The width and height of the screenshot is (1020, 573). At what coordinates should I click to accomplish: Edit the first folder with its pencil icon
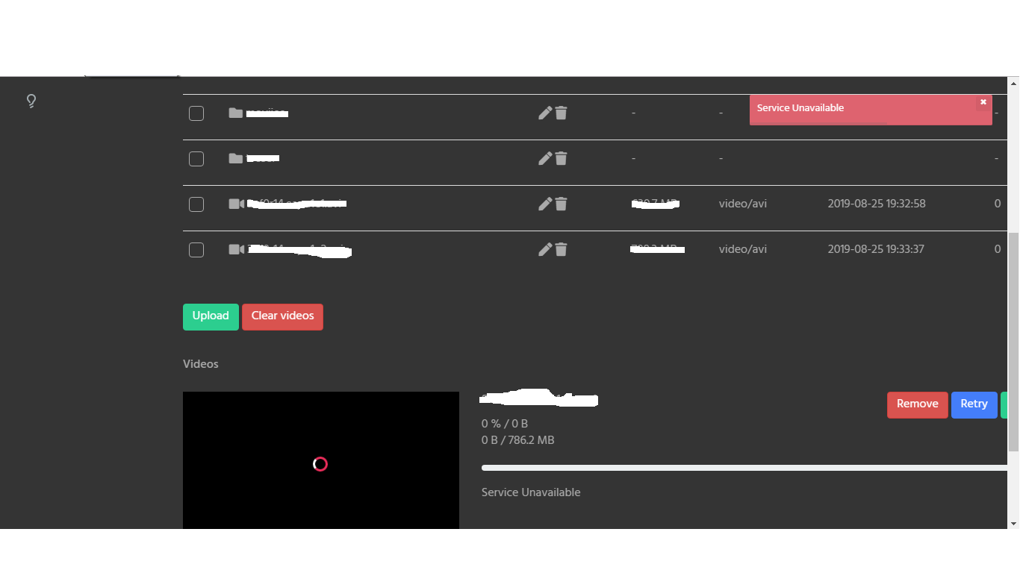tap(545, 113)
